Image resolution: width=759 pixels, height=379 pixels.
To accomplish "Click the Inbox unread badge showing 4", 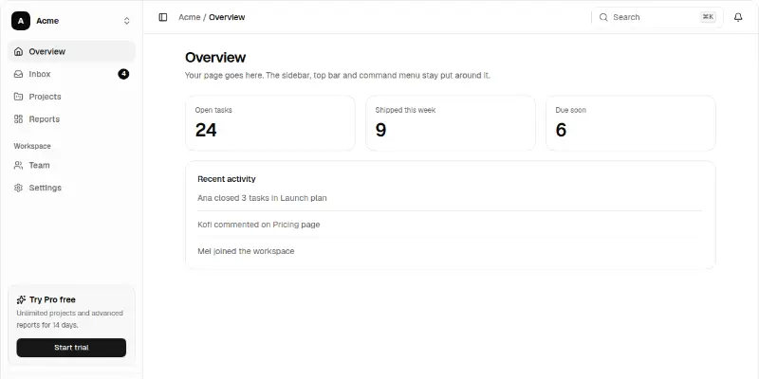I will (123, 74).
